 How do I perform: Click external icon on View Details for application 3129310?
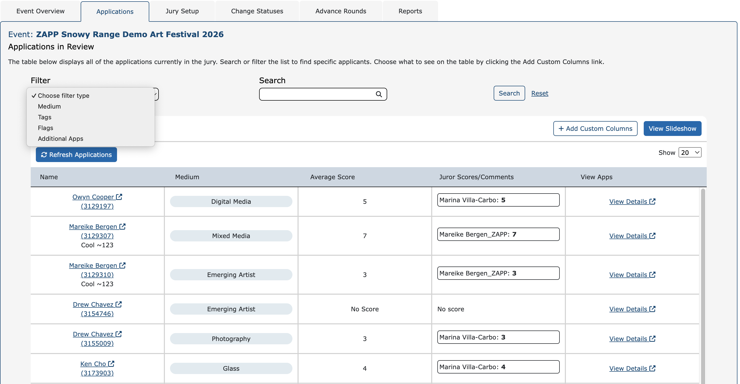click(652, 274)
